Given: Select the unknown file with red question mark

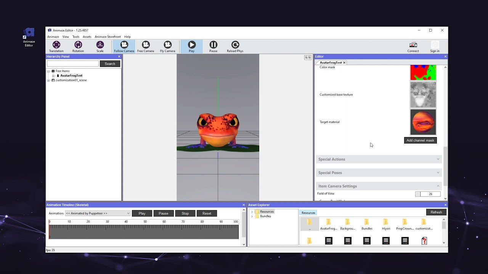Looking at the screenshot, I should pos(424,241).
